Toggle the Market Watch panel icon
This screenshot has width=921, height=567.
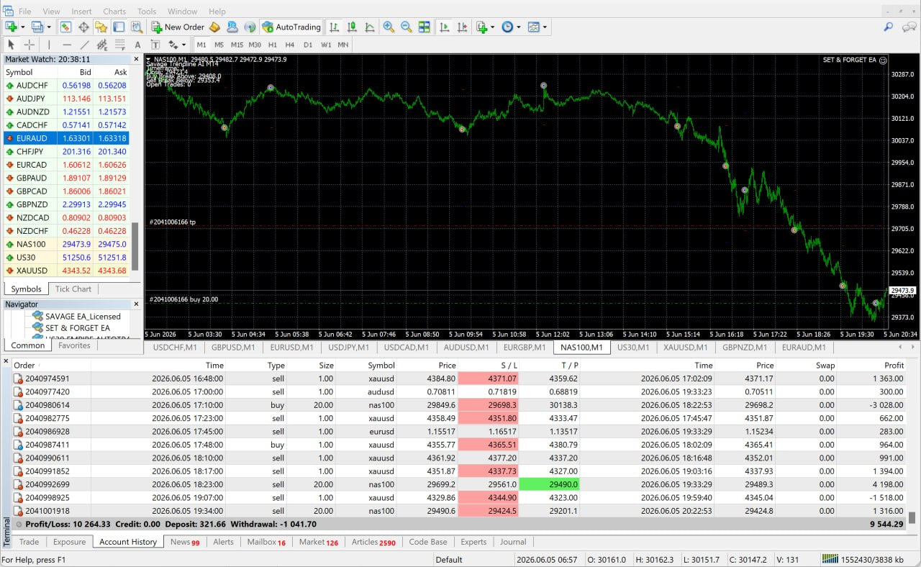65,27
